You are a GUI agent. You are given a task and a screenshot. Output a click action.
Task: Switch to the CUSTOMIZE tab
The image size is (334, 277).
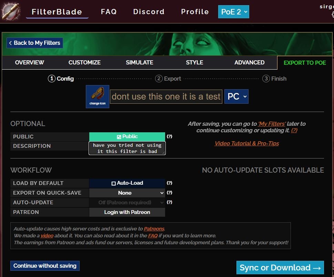[x=84, y=62]
